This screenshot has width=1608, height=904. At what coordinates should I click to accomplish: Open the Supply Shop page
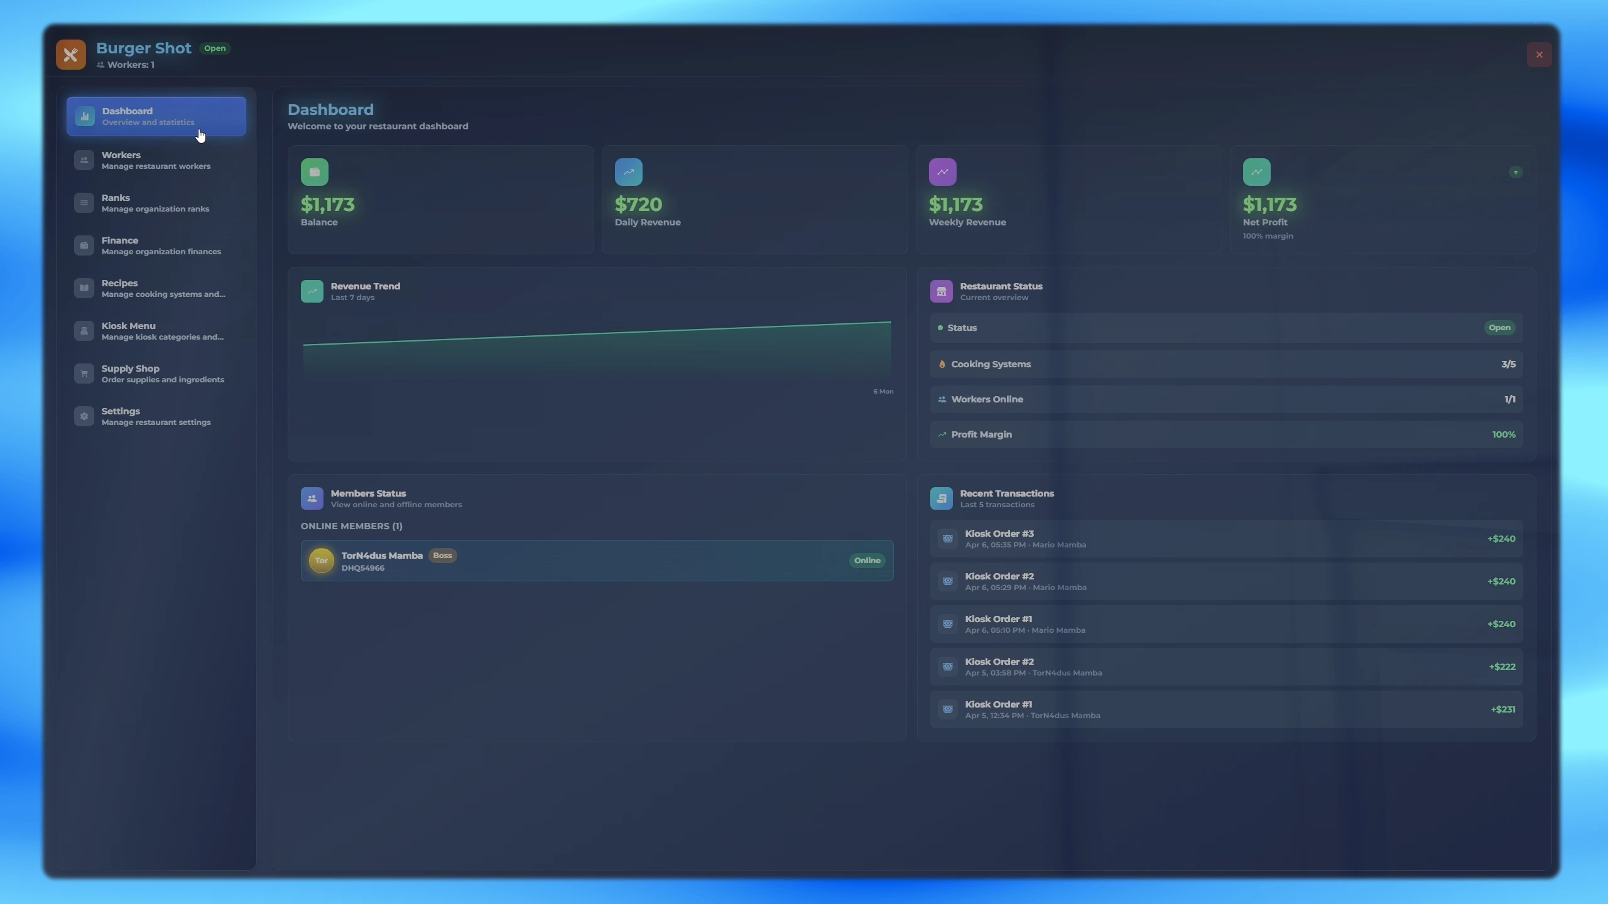[156, 374]
